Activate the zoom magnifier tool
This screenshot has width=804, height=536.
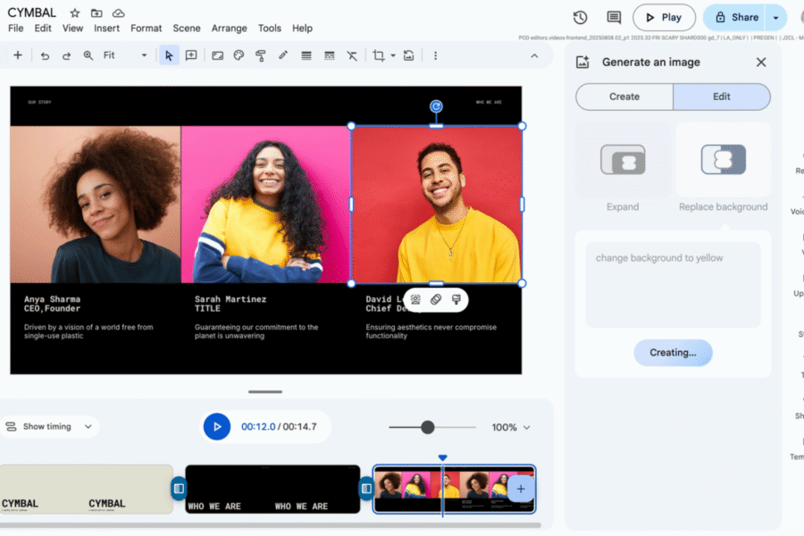[x=87, y=55]
